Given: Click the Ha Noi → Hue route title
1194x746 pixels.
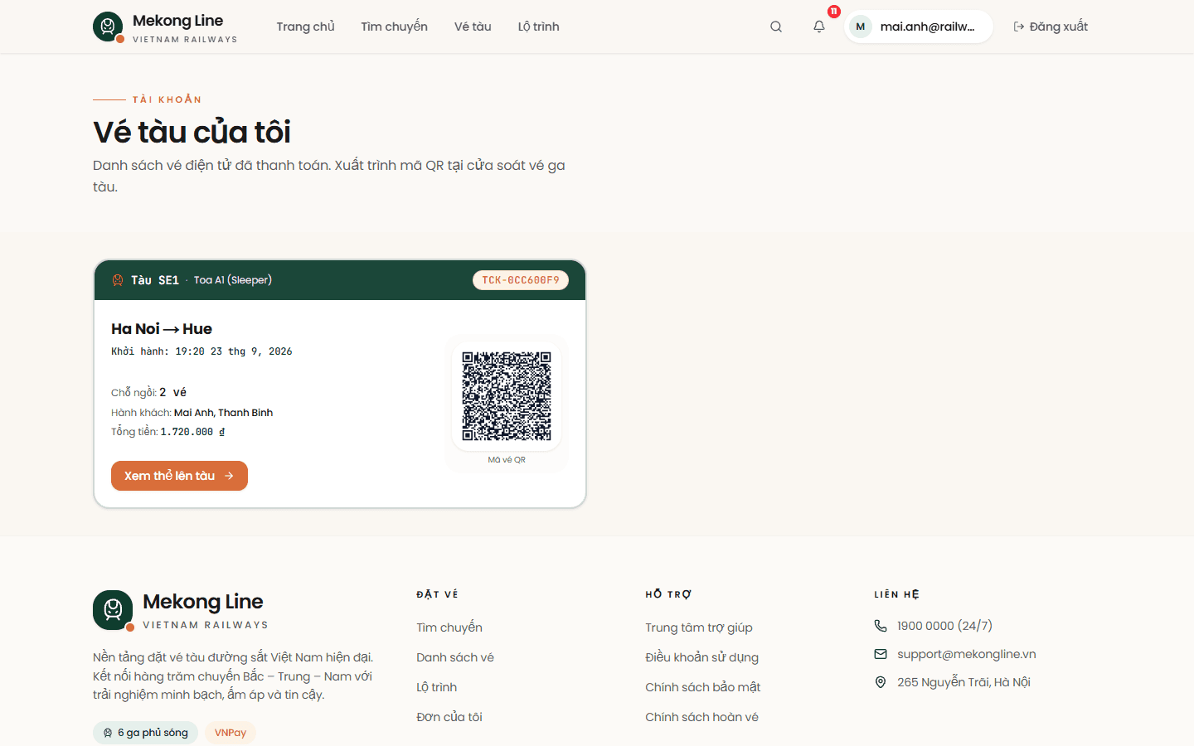Looking at the screenshot, I should coord(162,329).
